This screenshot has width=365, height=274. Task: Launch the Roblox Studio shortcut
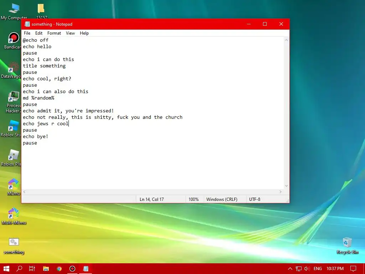(11, 128)
